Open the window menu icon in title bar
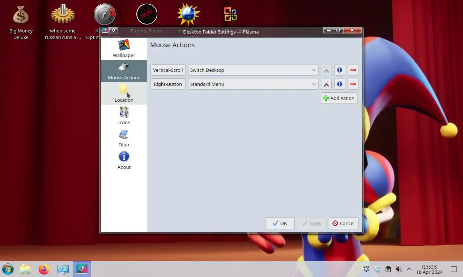463x277 pixels. tap(105, 30)
